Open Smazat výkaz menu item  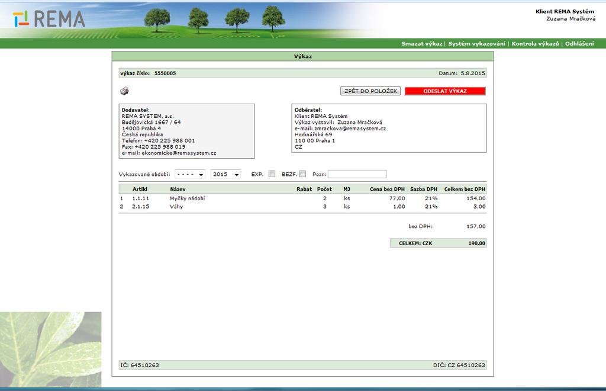point(421,44)
